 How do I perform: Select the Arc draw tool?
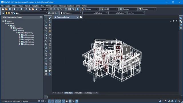click(46, 35)
